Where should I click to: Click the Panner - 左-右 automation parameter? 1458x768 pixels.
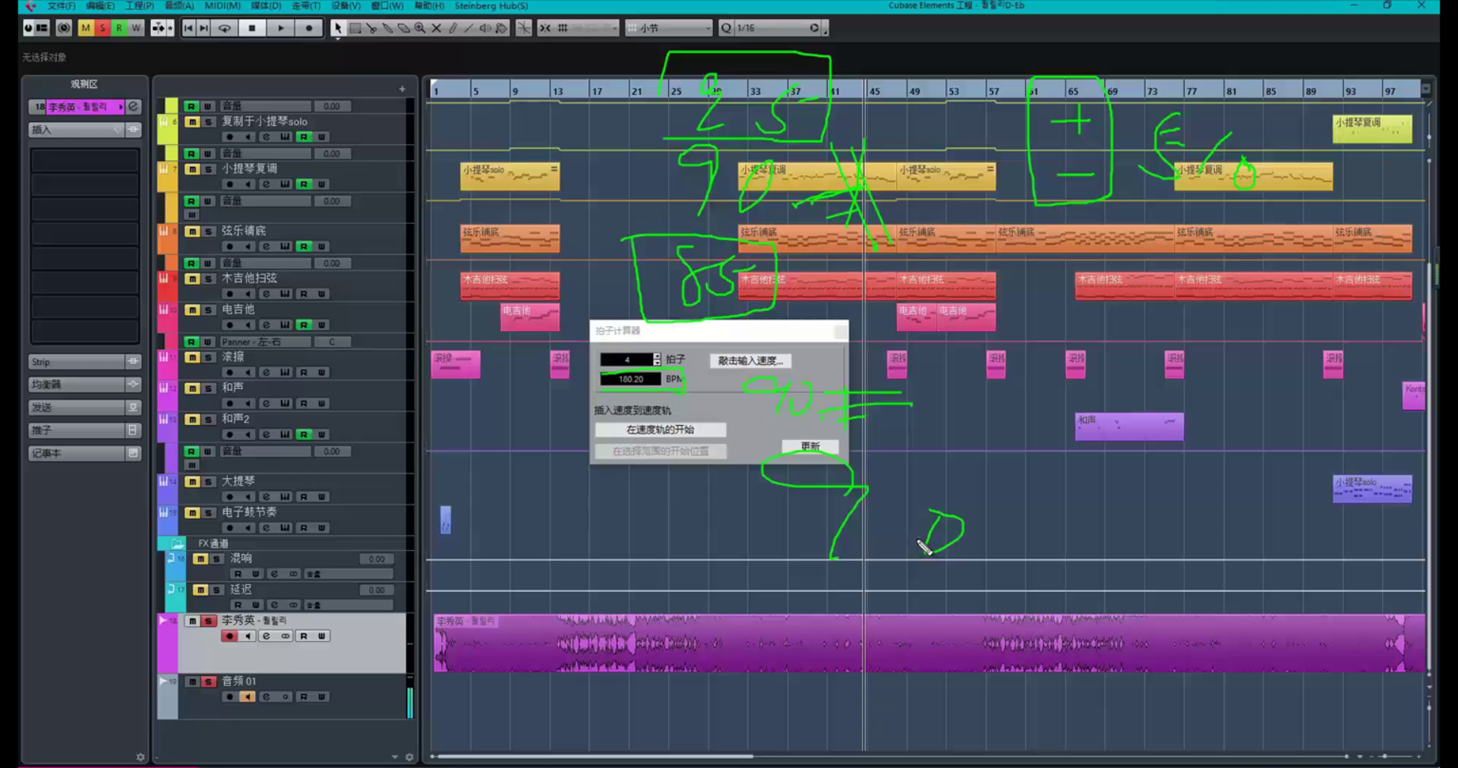coord(266,342)
